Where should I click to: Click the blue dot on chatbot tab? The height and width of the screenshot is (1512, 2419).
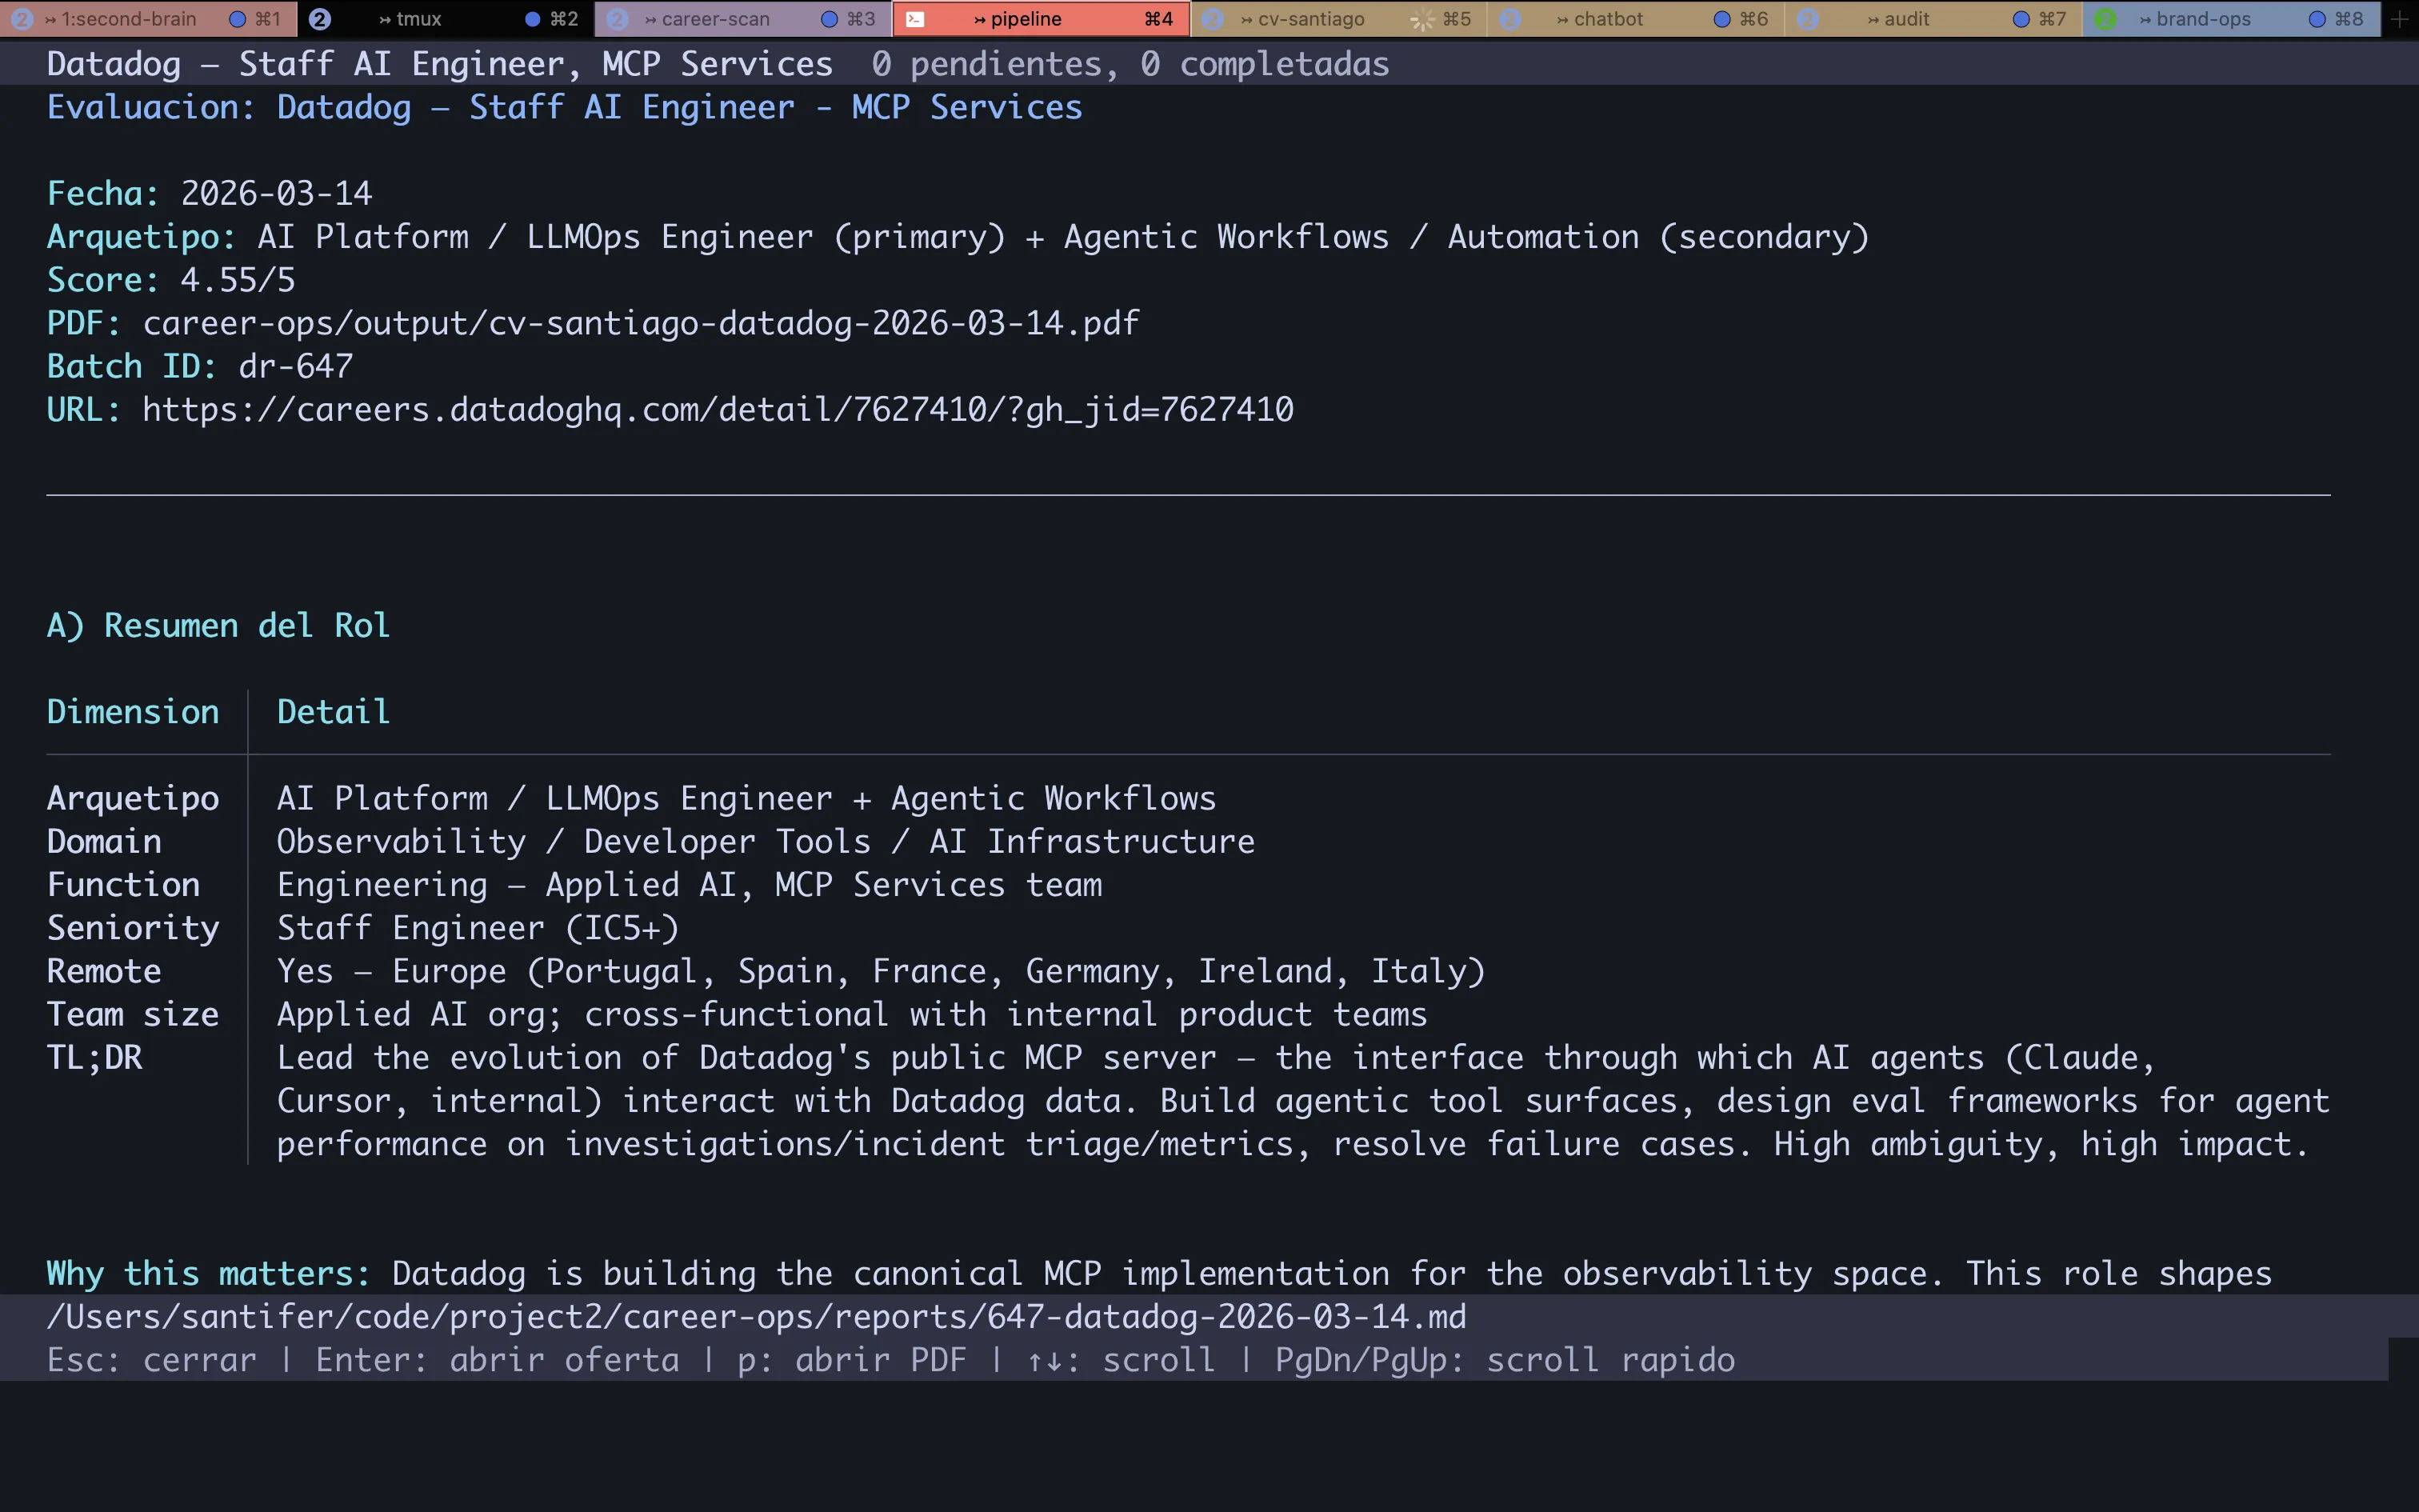(x=1721, y=19)
